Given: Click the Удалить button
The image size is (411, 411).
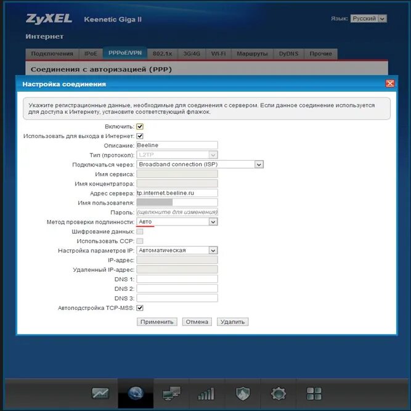Looking at the screenshot, I should pyautogui.click(x=232, y=322).
